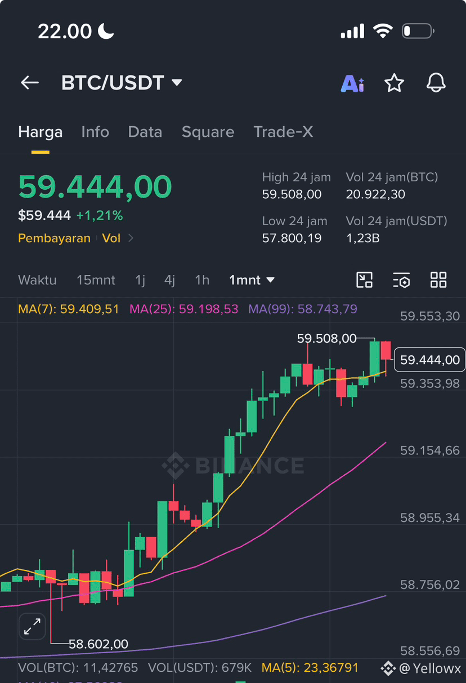Screen dimensions: 466x683
Task: Tap the 58.756,02 axis price label
Action: coord(430,585)
